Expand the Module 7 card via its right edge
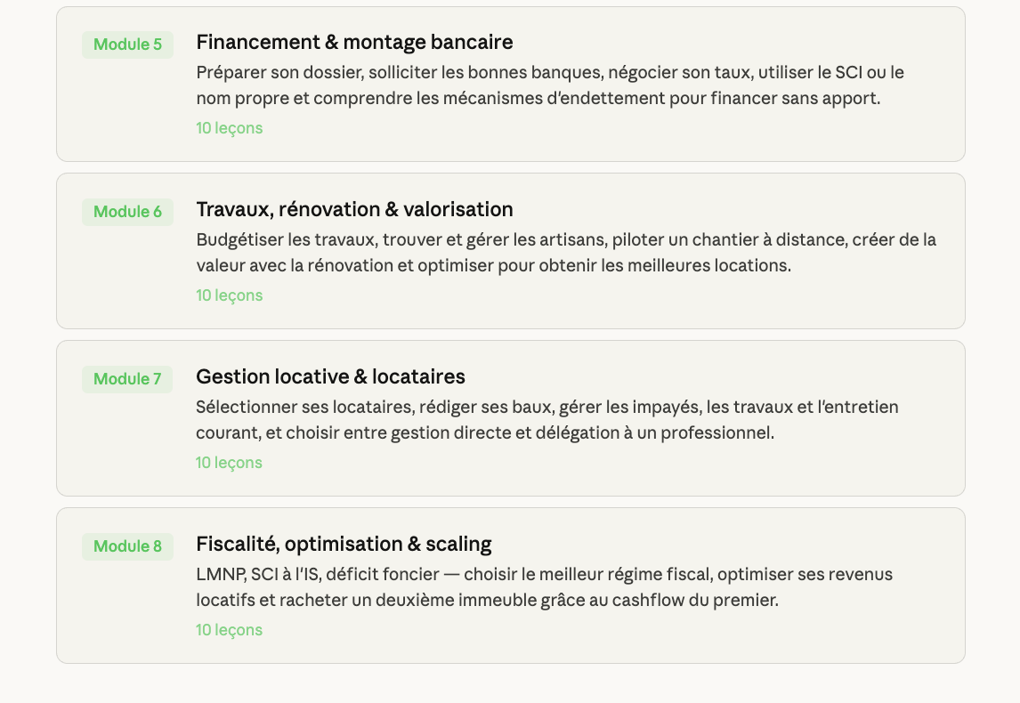 tap(949, 419)
